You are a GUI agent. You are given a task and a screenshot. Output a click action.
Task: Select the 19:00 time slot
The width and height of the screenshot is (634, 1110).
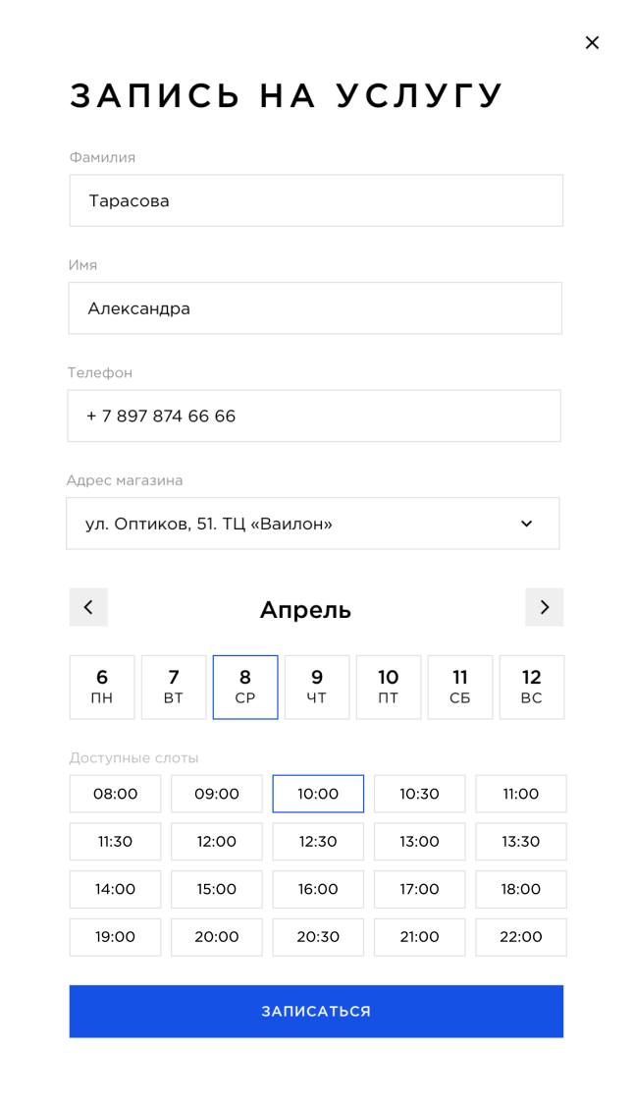tap(115, 937)
